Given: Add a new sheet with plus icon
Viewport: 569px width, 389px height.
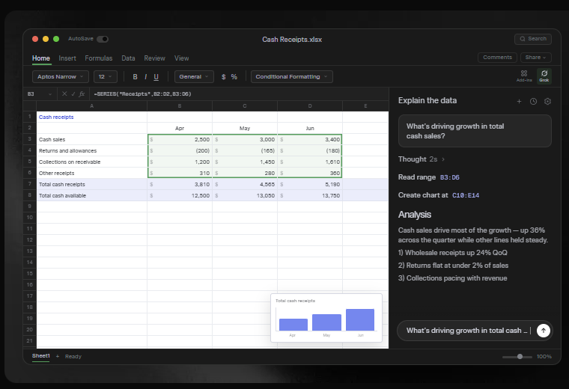Looking at the screenshot, I should 58,356.
